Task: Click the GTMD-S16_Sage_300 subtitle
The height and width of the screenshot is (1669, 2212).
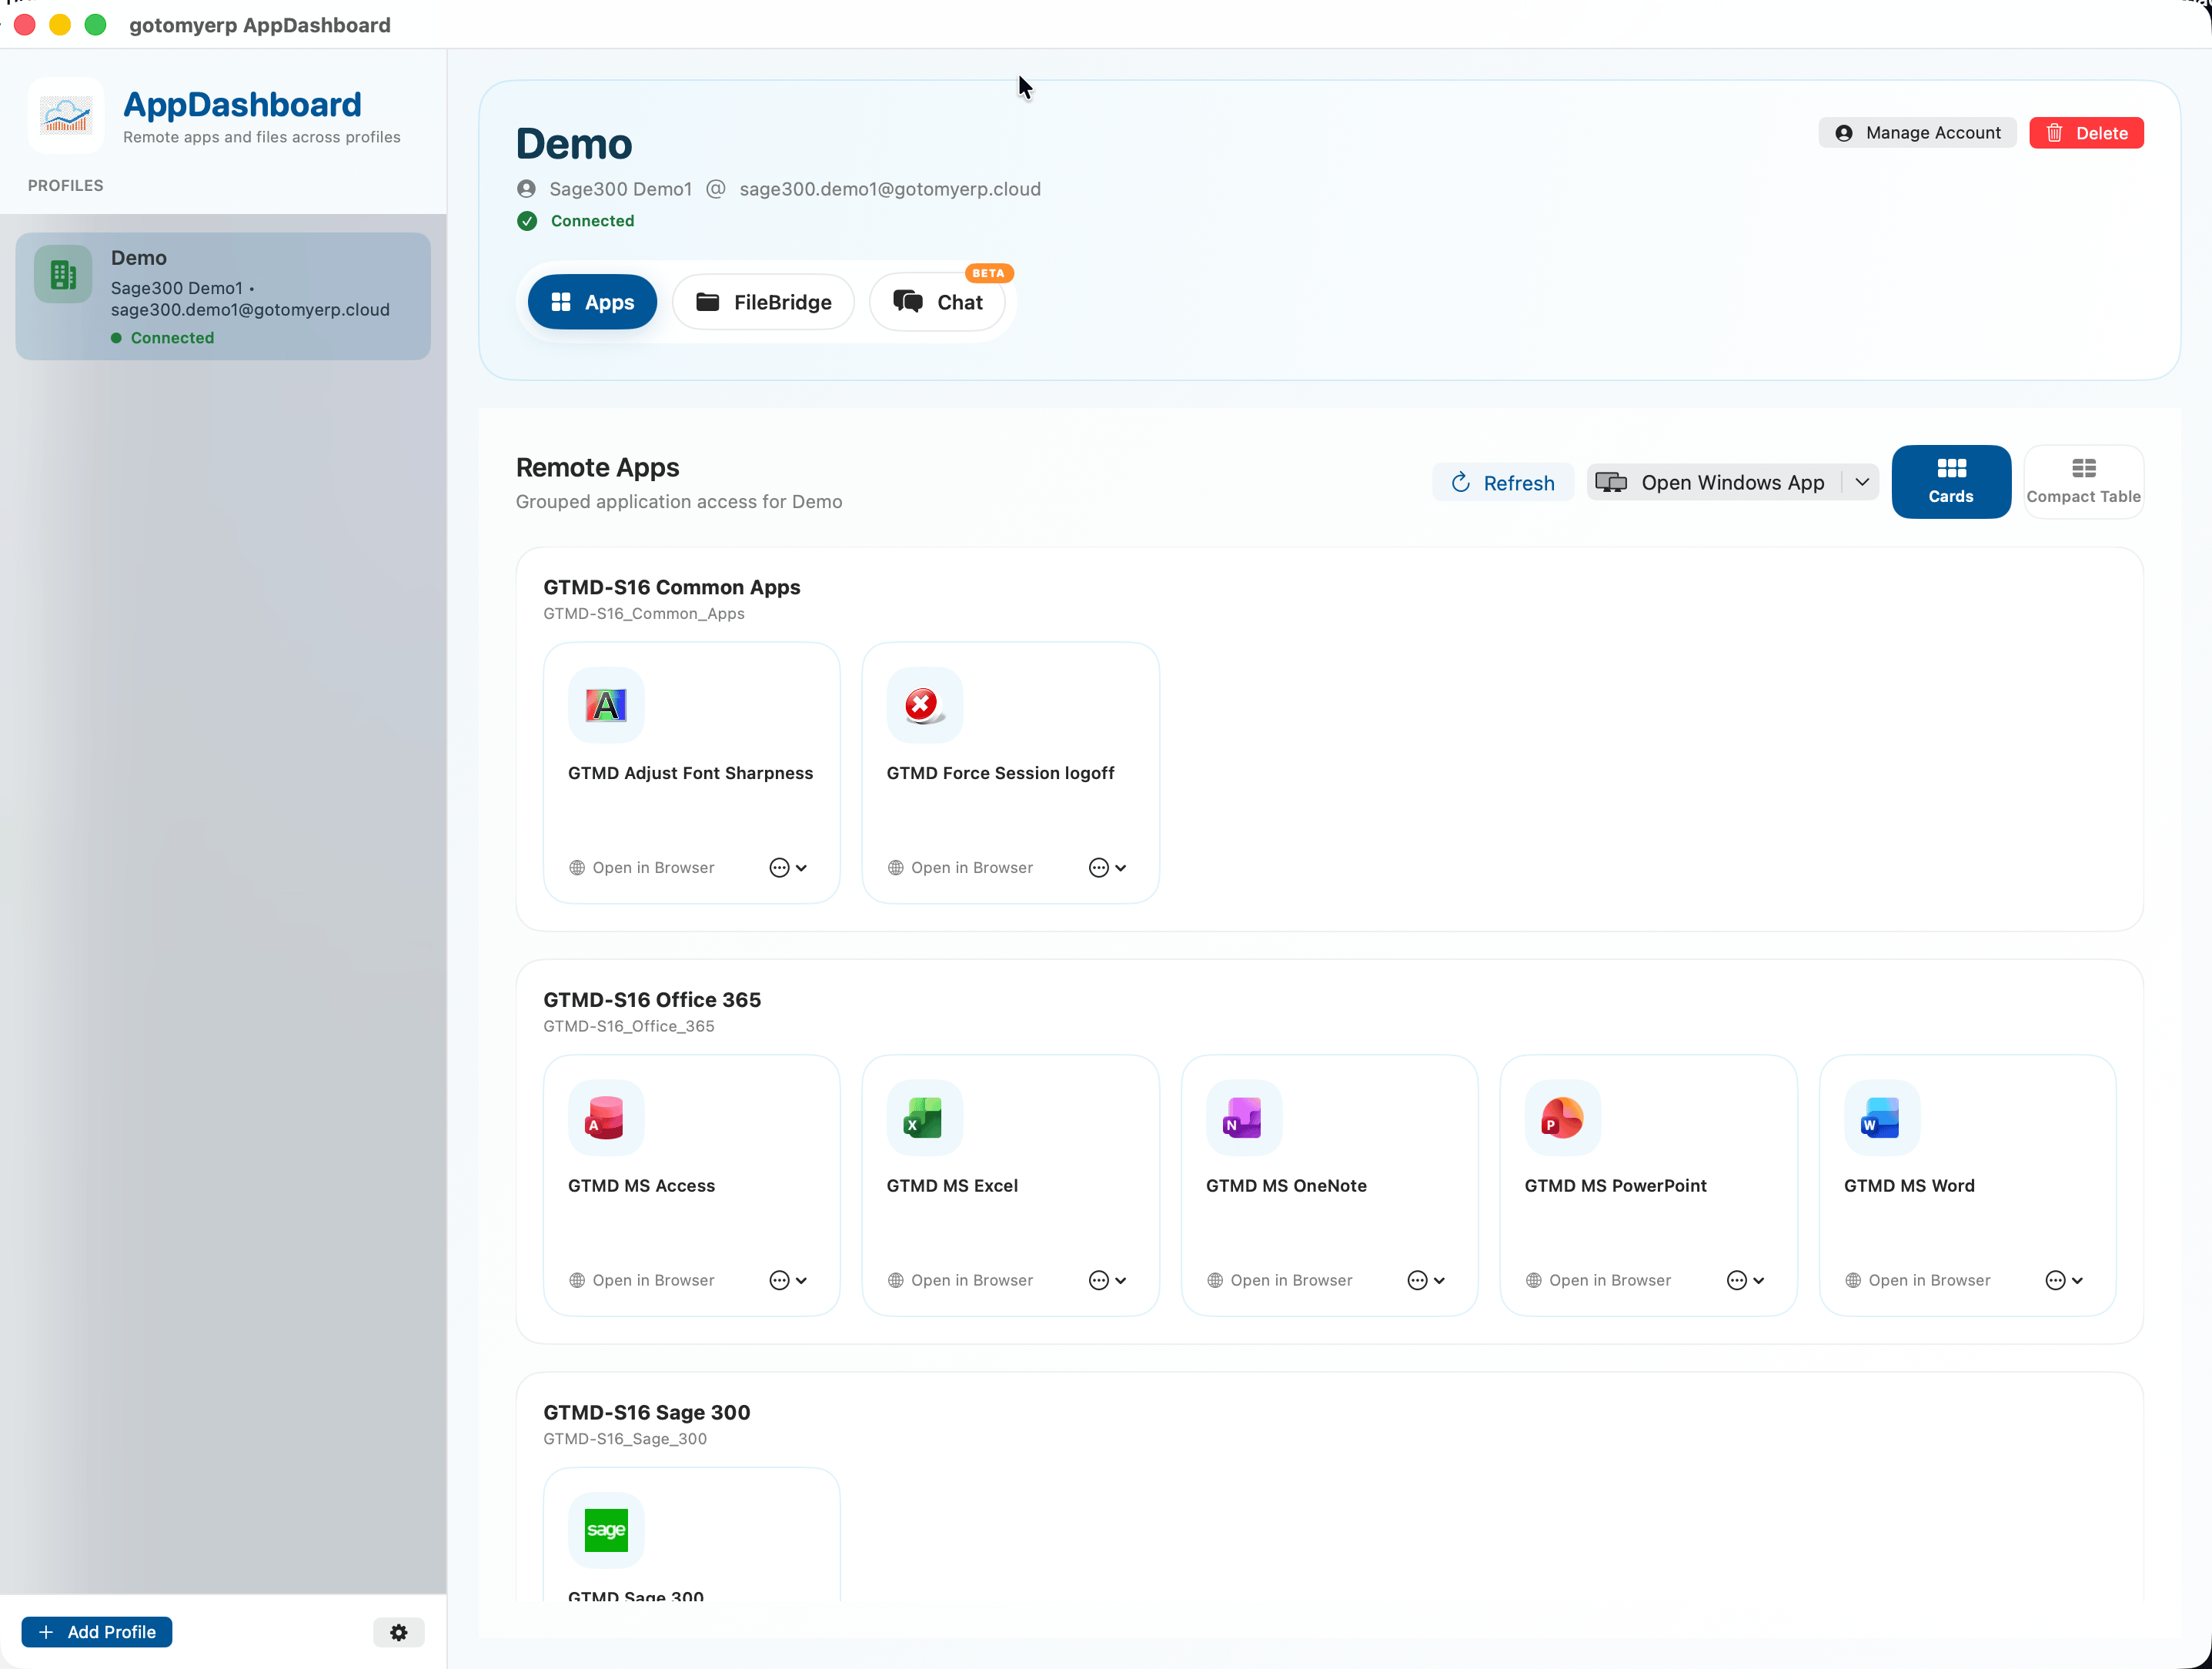Action: coord(625,1439)
